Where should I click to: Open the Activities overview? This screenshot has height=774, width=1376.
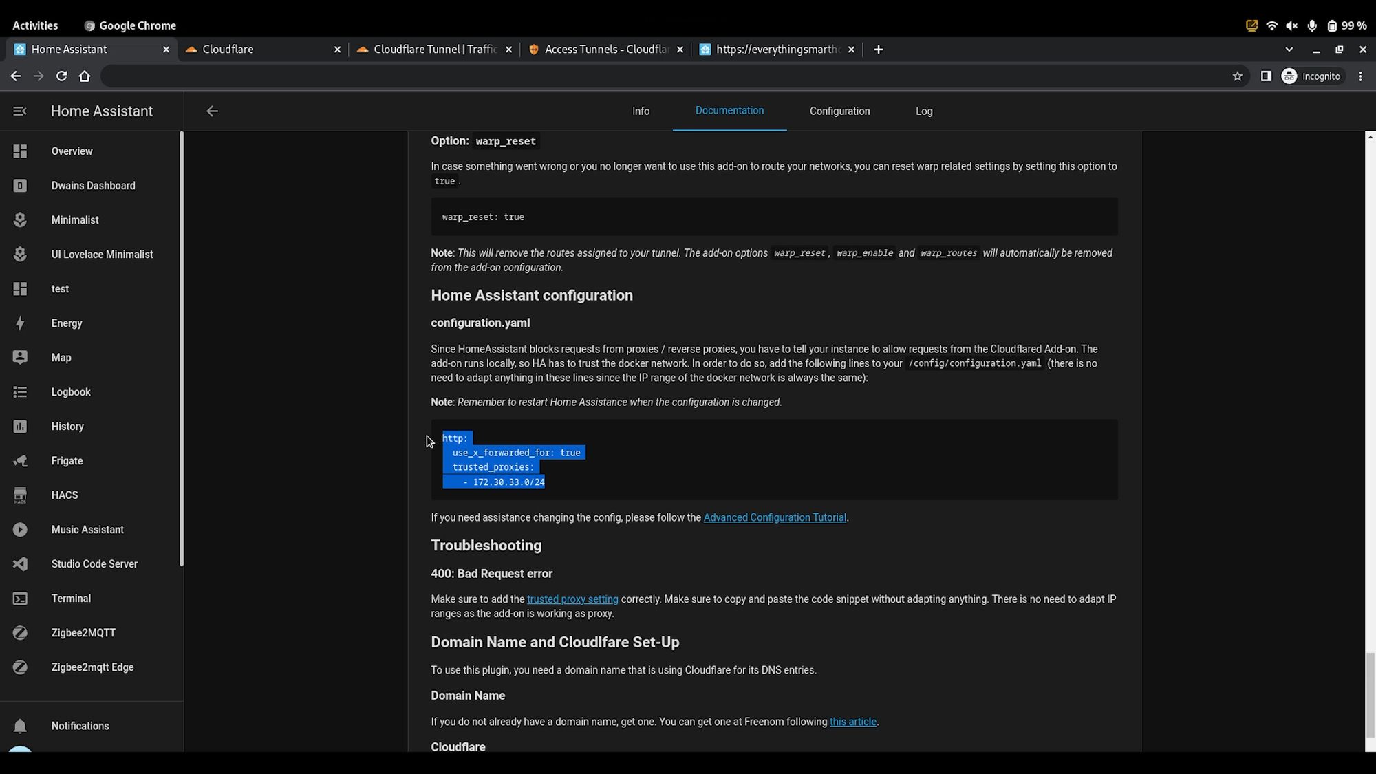pyautogui.click(x=35, y=25)
